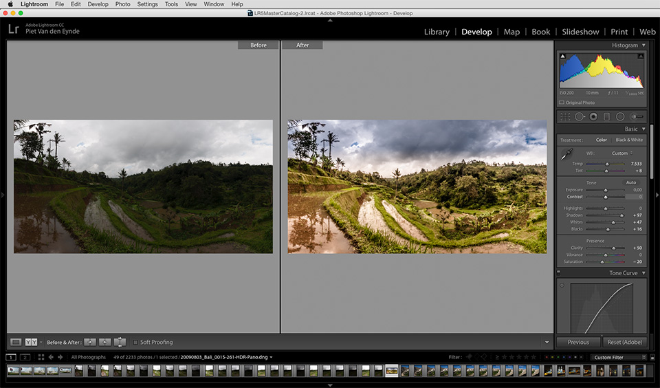Switch to the Map module
The image size is (660, 388).
(x=511, y=32)
